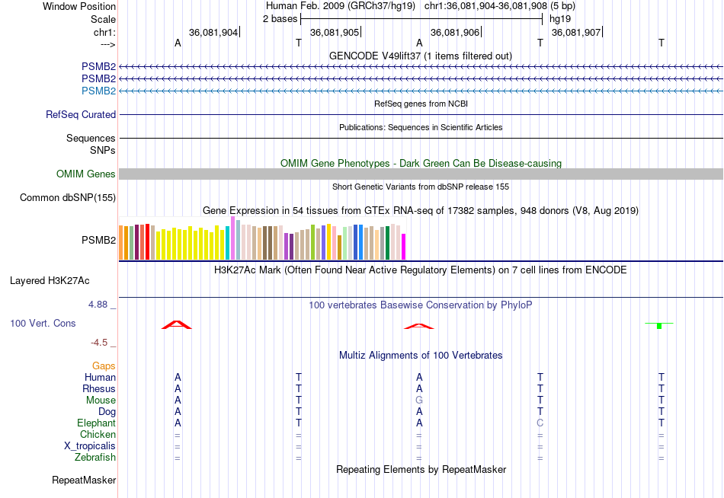The height and width of the screenshot is (498, 724).
Task: Click the GTEx PSMB2 expression bar chart
Action: (262, 238)
